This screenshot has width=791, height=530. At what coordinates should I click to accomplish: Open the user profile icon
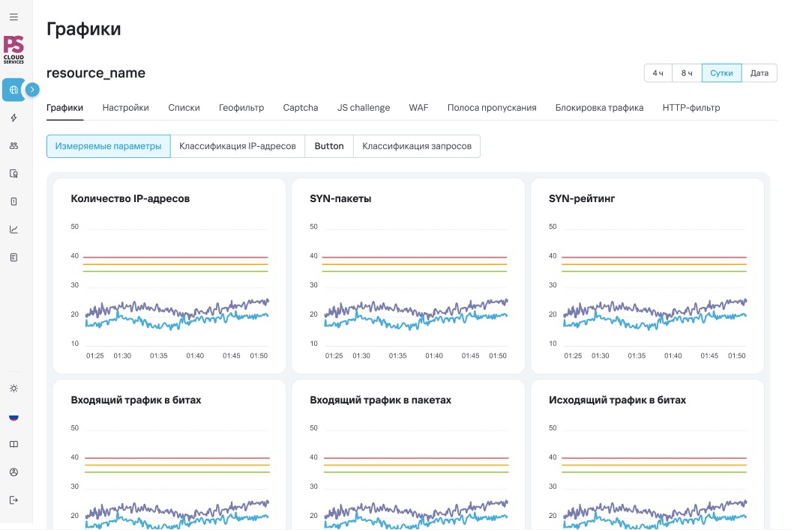click(13, 472)
